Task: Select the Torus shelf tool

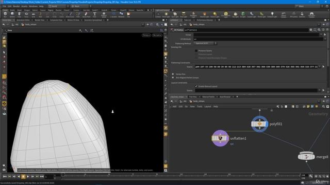Action: coord(26,15)
